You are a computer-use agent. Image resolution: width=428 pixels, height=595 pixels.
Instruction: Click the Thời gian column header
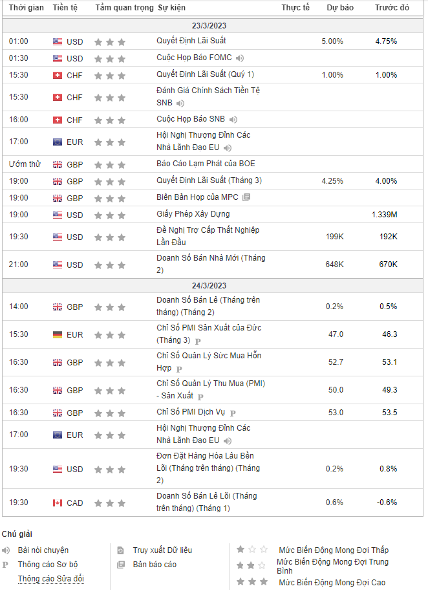[27, 8]
